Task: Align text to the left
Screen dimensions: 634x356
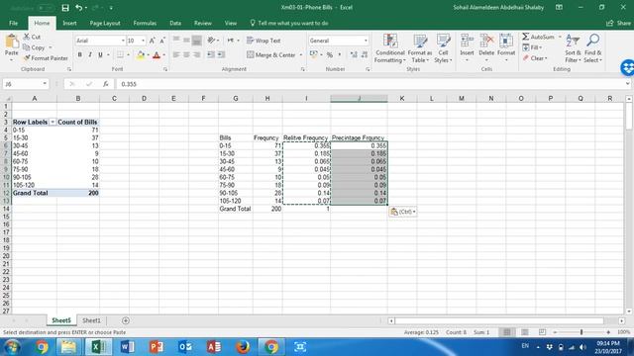Action: (176, 54)
